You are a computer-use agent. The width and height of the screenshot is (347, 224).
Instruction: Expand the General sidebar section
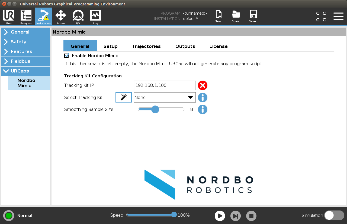(x=26, y=32)
